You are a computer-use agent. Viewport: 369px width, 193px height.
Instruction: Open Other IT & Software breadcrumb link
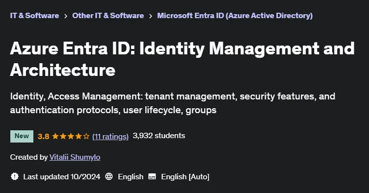[108, 16]
